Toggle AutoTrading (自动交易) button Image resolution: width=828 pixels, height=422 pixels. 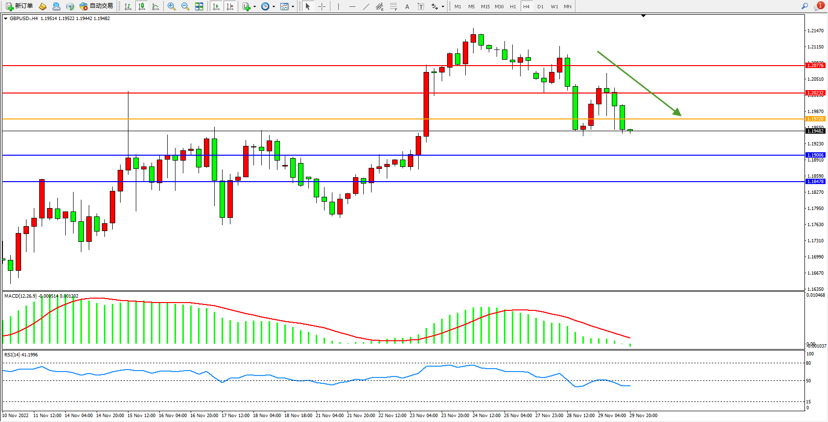97,6
